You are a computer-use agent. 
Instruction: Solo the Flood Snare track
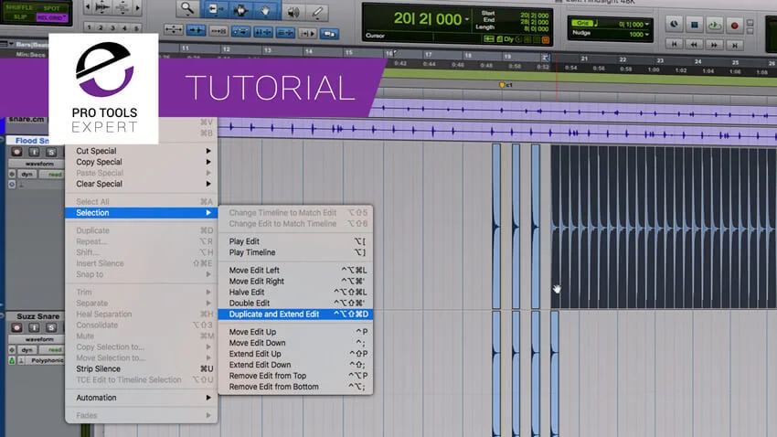[51, 153]
